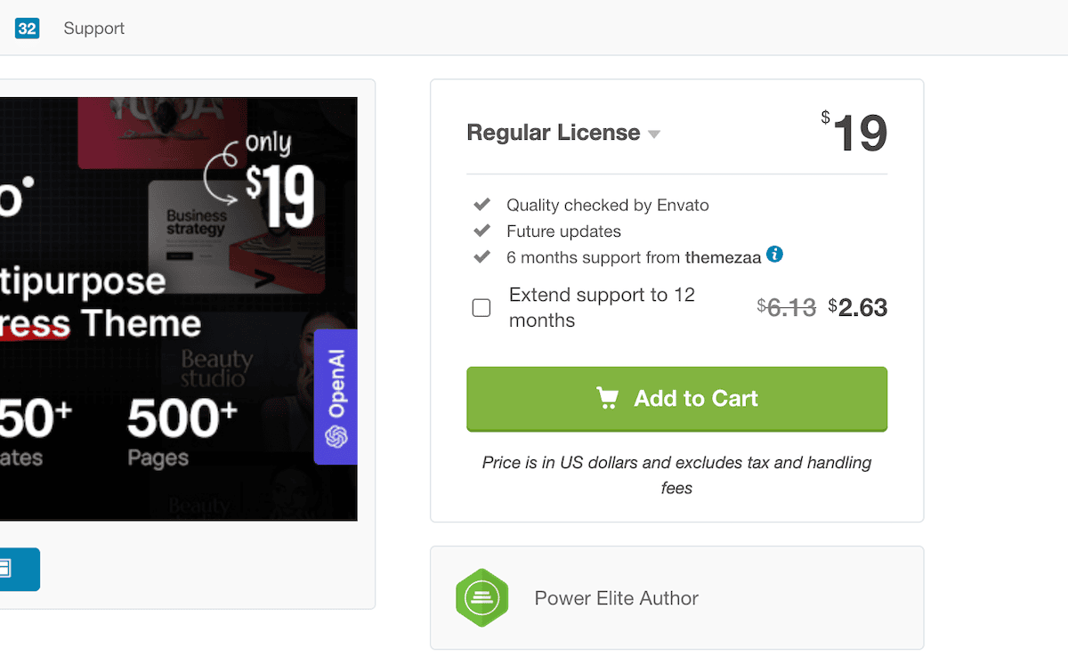
Task: Click the 6 months support checkmark icon
Action: (x=481, y=256)
